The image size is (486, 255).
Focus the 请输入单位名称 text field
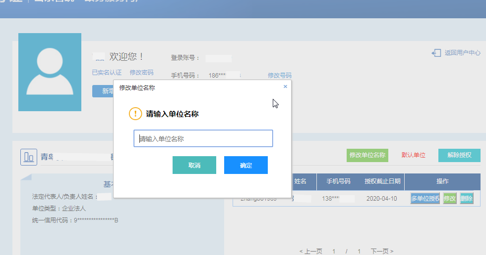[x=203, y=139]
